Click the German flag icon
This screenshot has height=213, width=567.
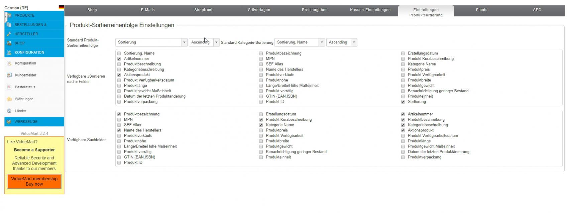click(61, 7)
